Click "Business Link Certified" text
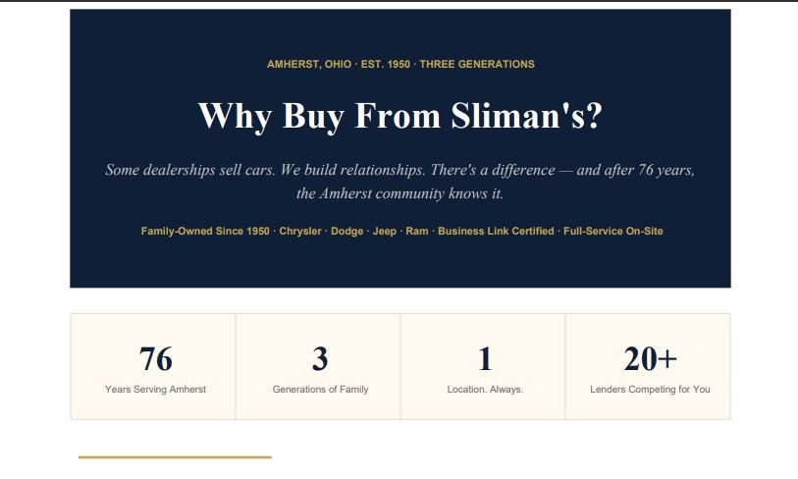 click(496, 232)
